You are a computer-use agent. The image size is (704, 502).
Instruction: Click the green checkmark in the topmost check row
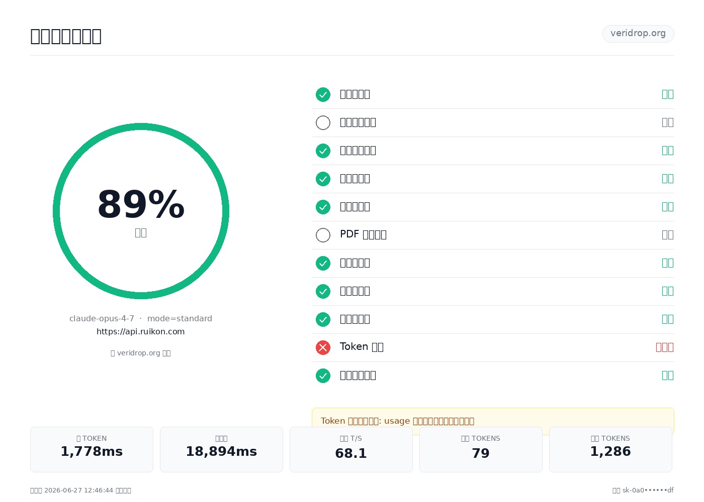click(x=323, y=94)
